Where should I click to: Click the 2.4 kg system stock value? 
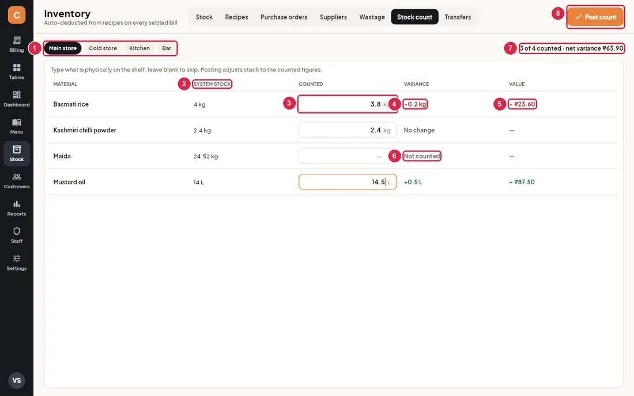click(x=202, y=131)
